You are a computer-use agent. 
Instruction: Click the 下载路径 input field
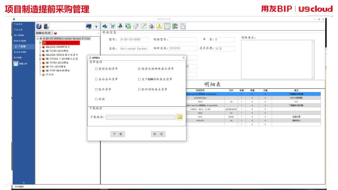[141, 117]
